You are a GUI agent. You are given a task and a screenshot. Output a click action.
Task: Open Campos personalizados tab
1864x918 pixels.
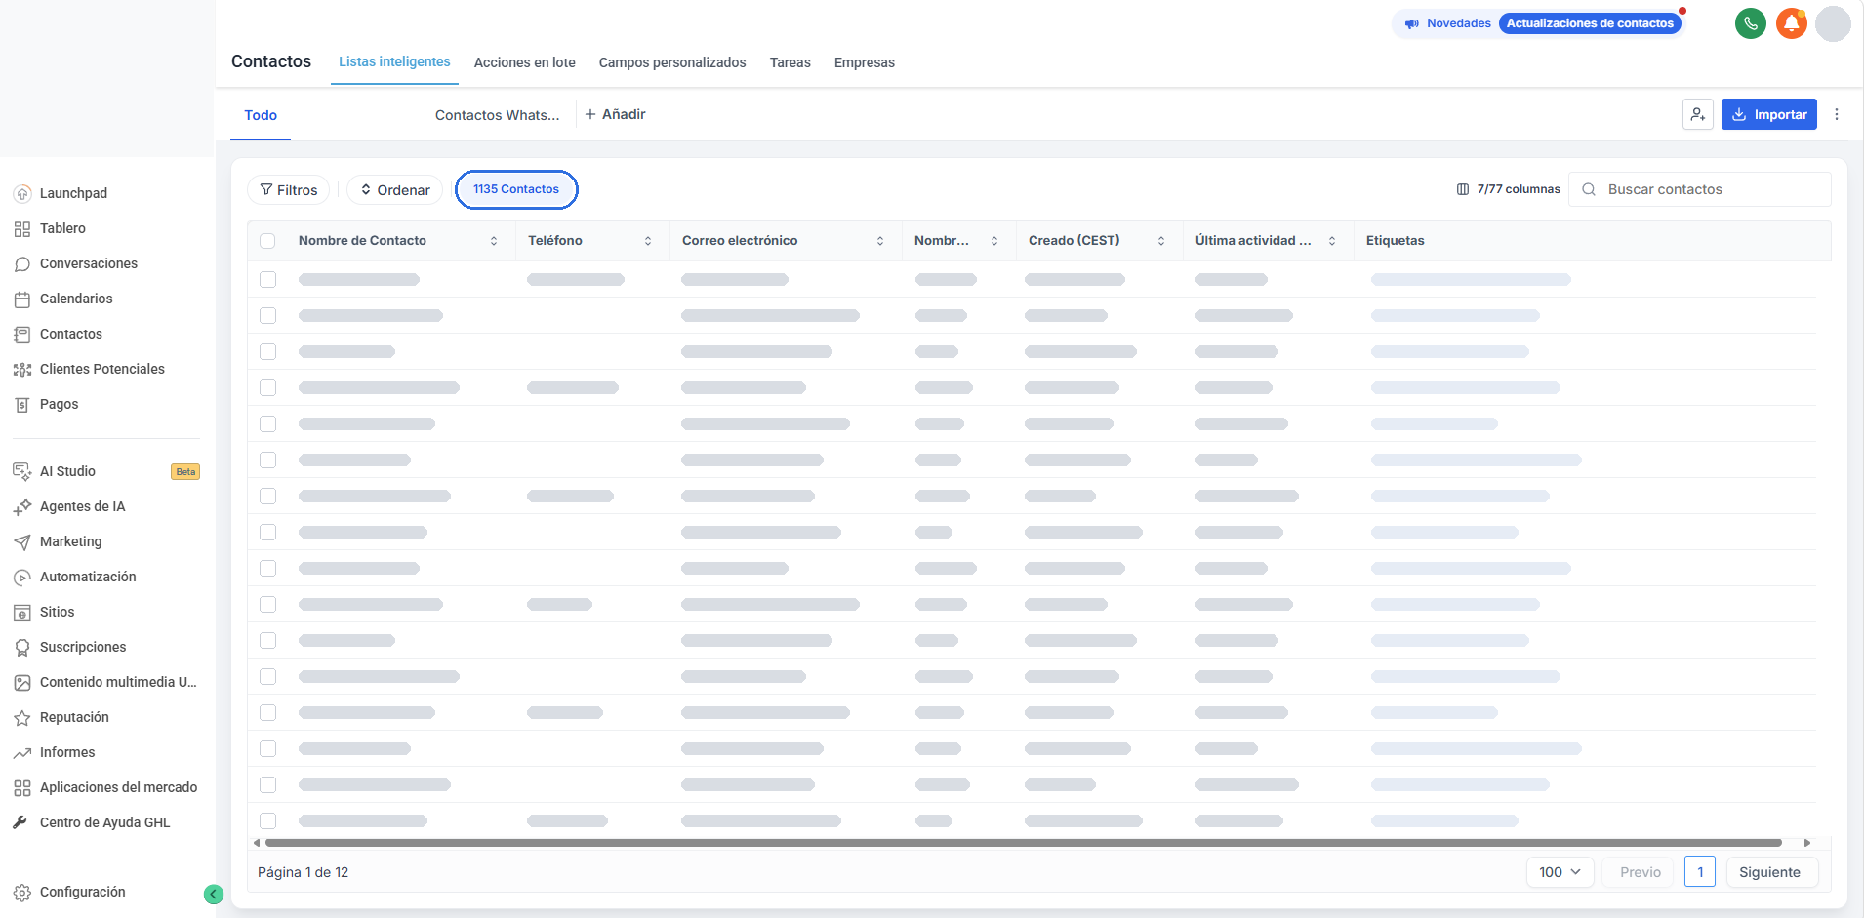coord(672,62)
